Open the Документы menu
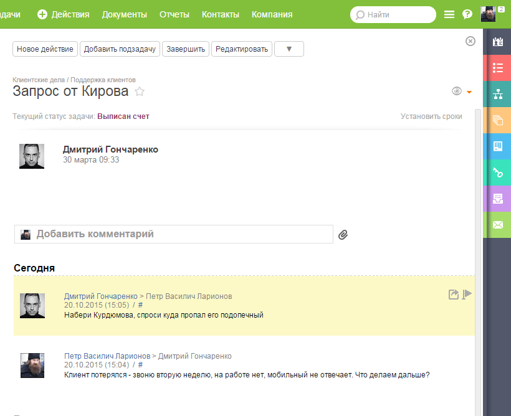The width and height of the screenshot is (511, 416). click(125, 14)
